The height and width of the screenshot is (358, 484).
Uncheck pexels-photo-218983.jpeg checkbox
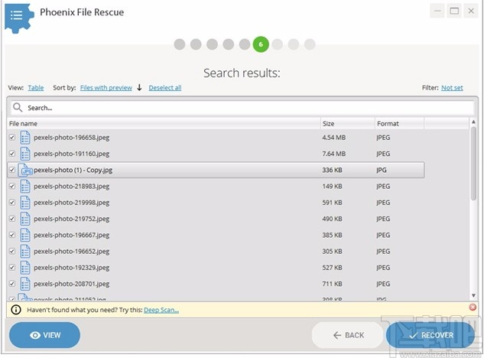(x=12, y=186)
